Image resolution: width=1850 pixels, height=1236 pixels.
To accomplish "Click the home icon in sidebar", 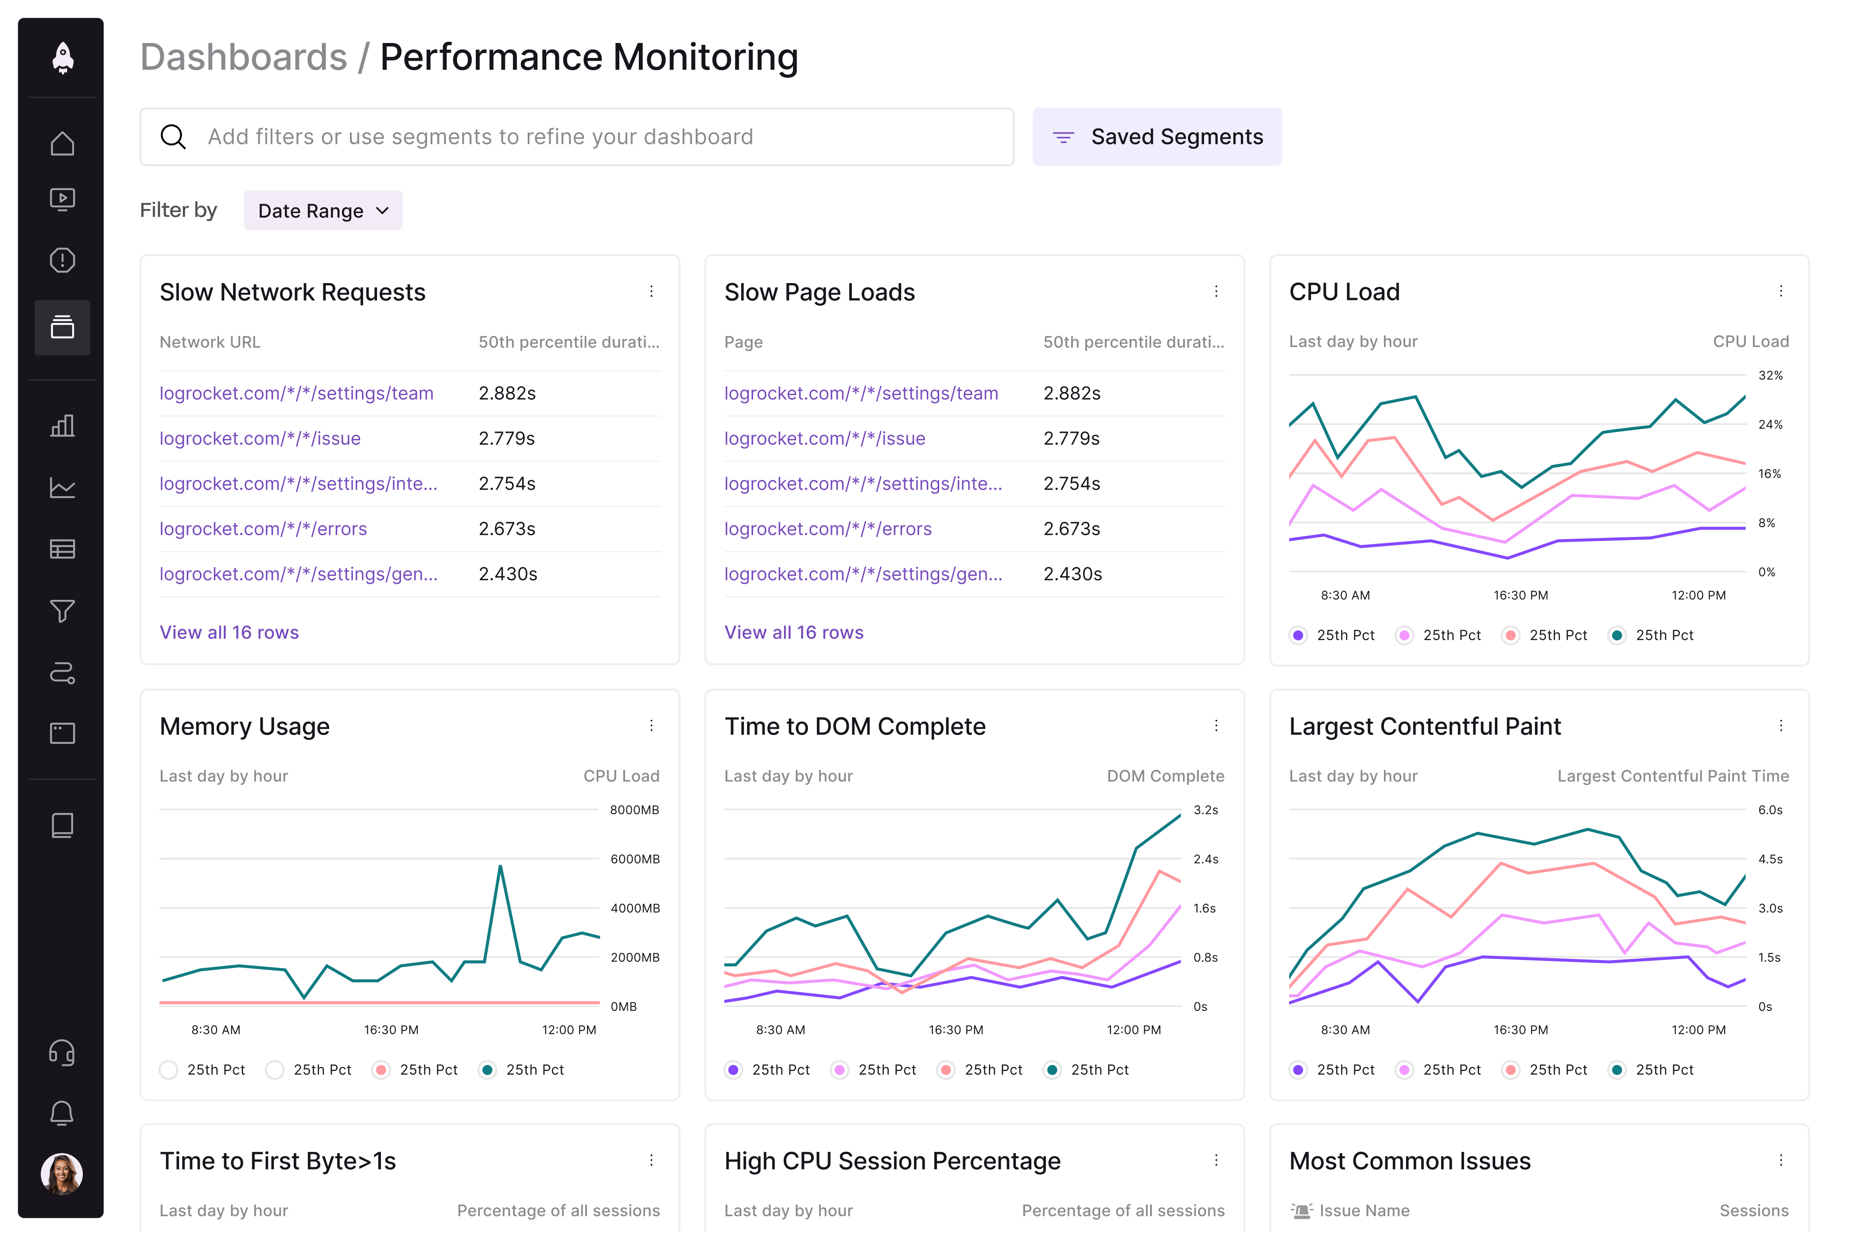I will click(62, 144).
